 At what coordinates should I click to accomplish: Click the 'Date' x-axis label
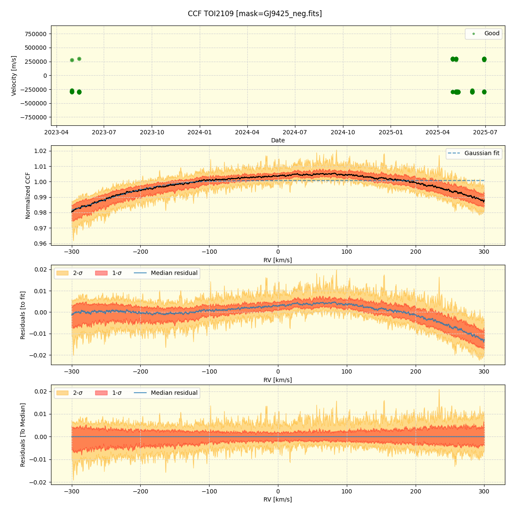coord(278,140)
